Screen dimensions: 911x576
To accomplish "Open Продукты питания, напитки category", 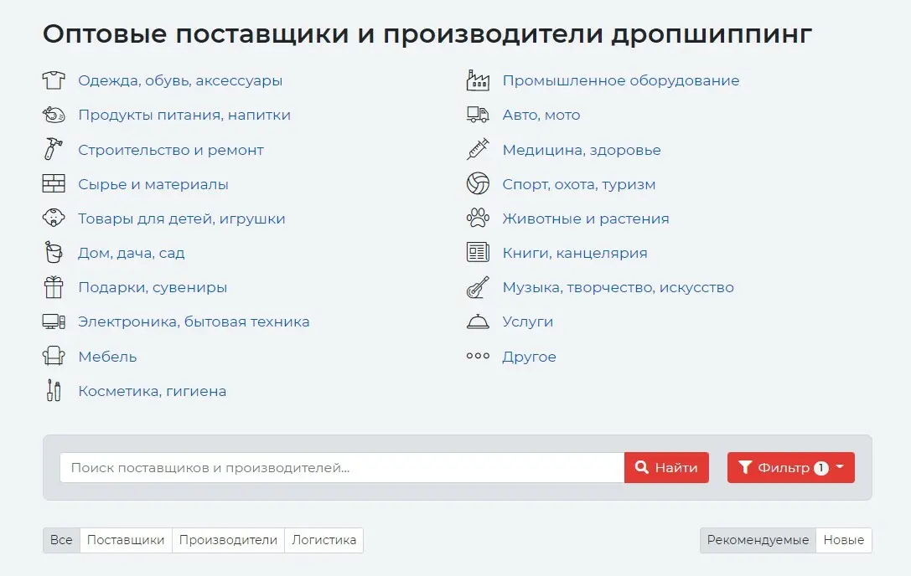I will pyautogui.click(x=184, y=115).
